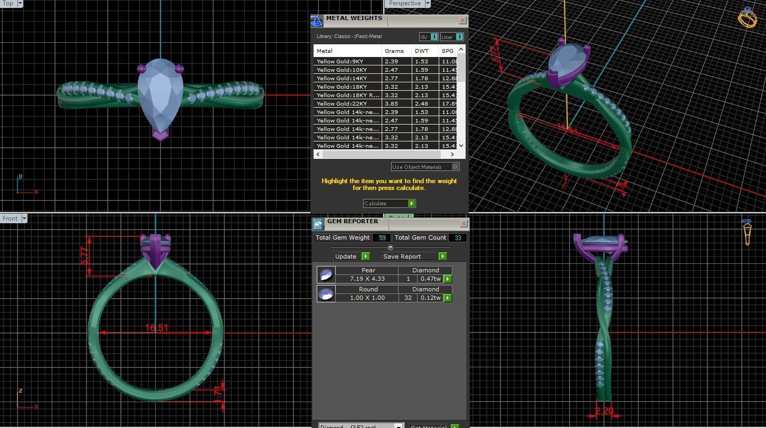
Task: Click the Top viewport label
Action: (8, 3)
